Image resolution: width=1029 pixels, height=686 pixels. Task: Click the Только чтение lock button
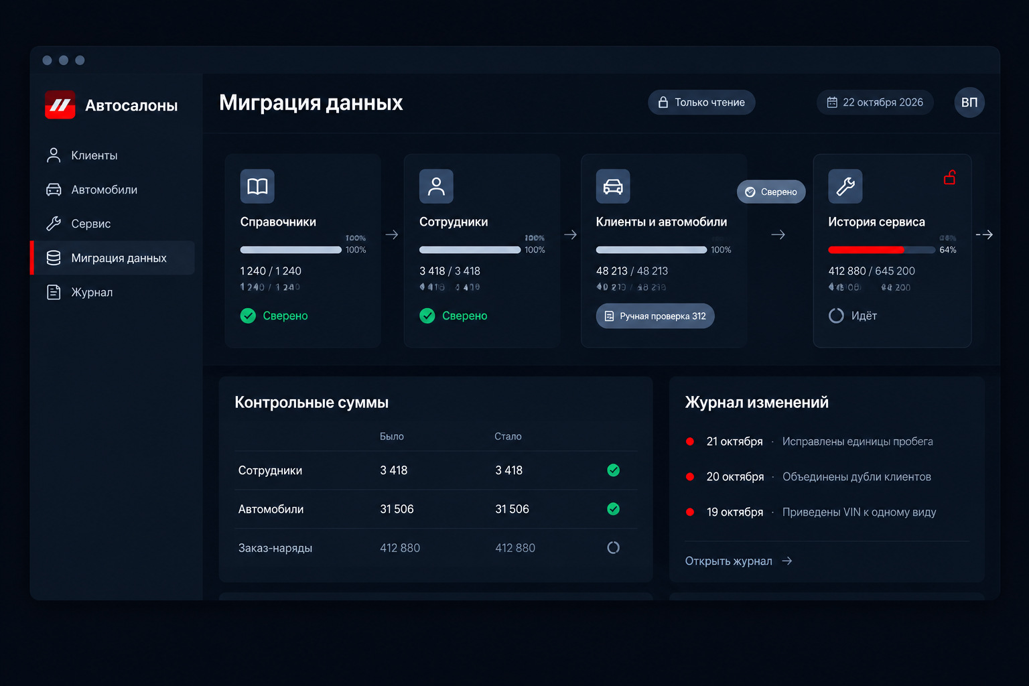pos(701,102)
